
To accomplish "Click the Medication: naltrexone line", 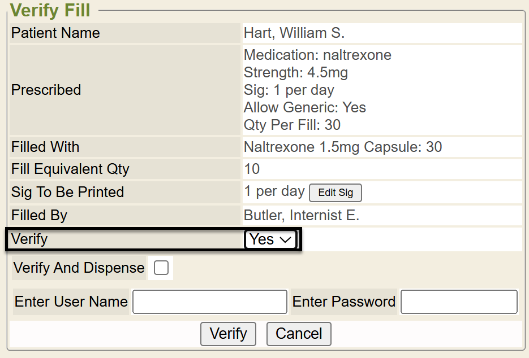I will pyautogui.click(x=317, y=55).
